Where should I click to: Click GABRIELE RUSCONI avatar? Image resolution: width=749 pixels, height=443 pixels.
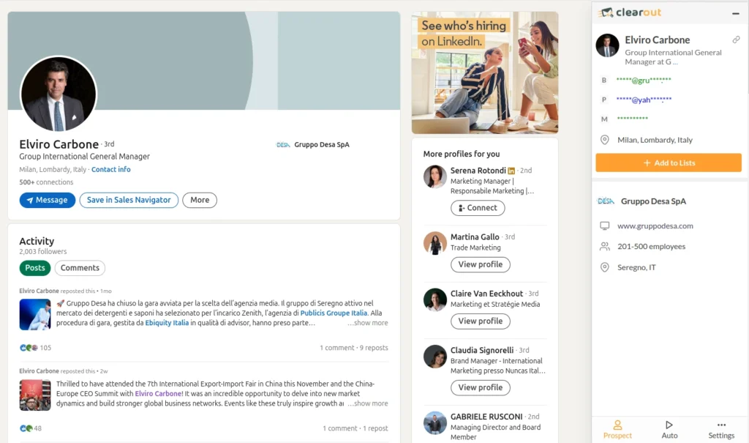[x=434, y=423]
